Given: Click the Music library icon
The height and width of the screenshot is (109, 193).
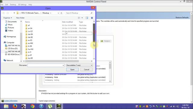Looking at the screenshot, I should tap(6, 25).
